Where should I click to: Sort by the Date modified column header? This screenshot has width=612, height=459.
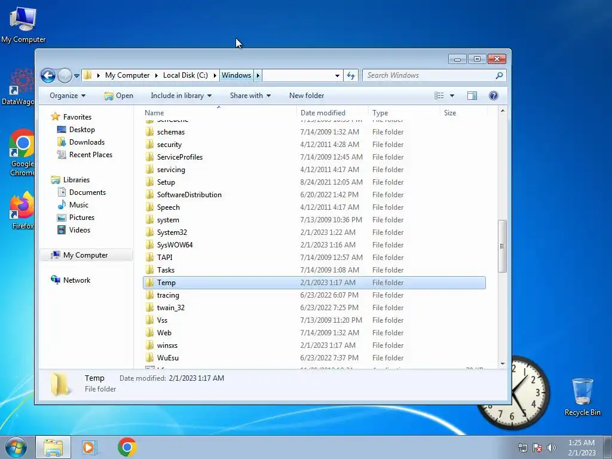(x=323, y=113)
